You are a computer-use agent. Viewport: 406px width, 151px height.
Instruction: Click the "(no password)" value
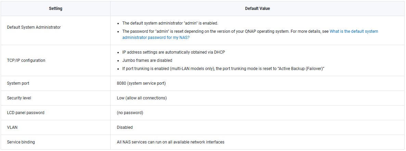[x=130, y=113]
